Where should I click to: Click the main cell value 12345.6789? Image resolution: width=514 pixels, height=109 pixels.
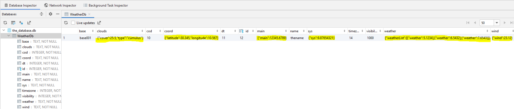[272, 38]
